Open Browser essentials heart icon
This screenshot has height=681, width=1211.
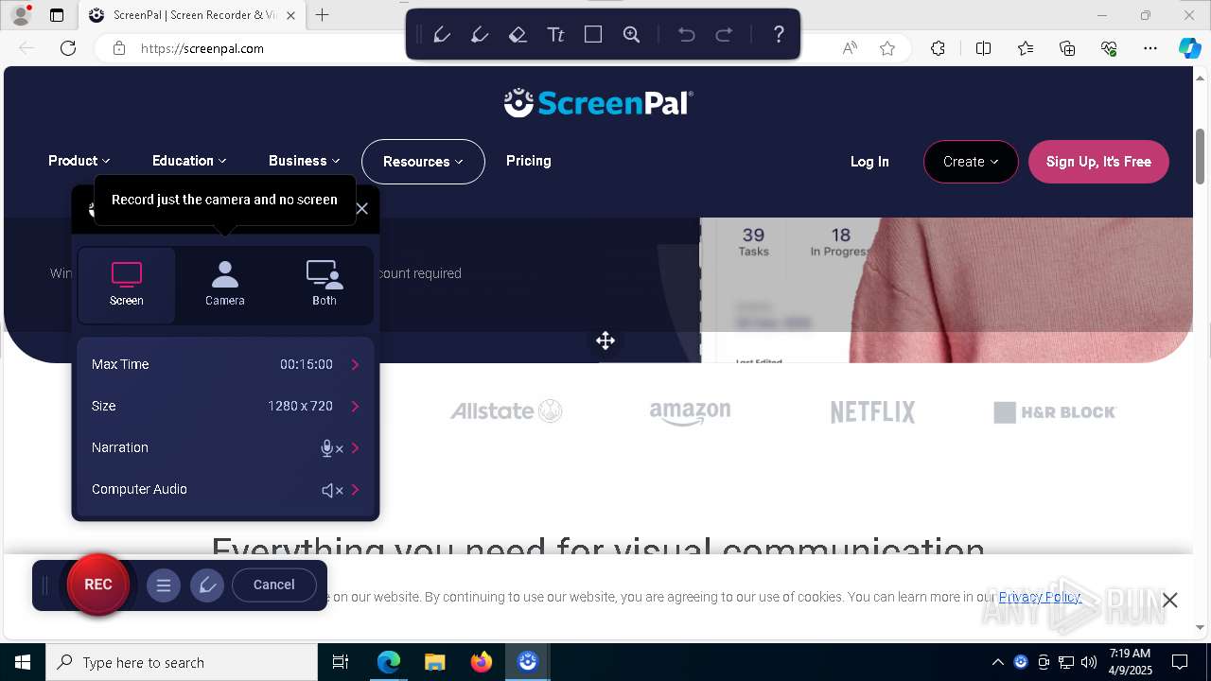(x=1109, y=48)
